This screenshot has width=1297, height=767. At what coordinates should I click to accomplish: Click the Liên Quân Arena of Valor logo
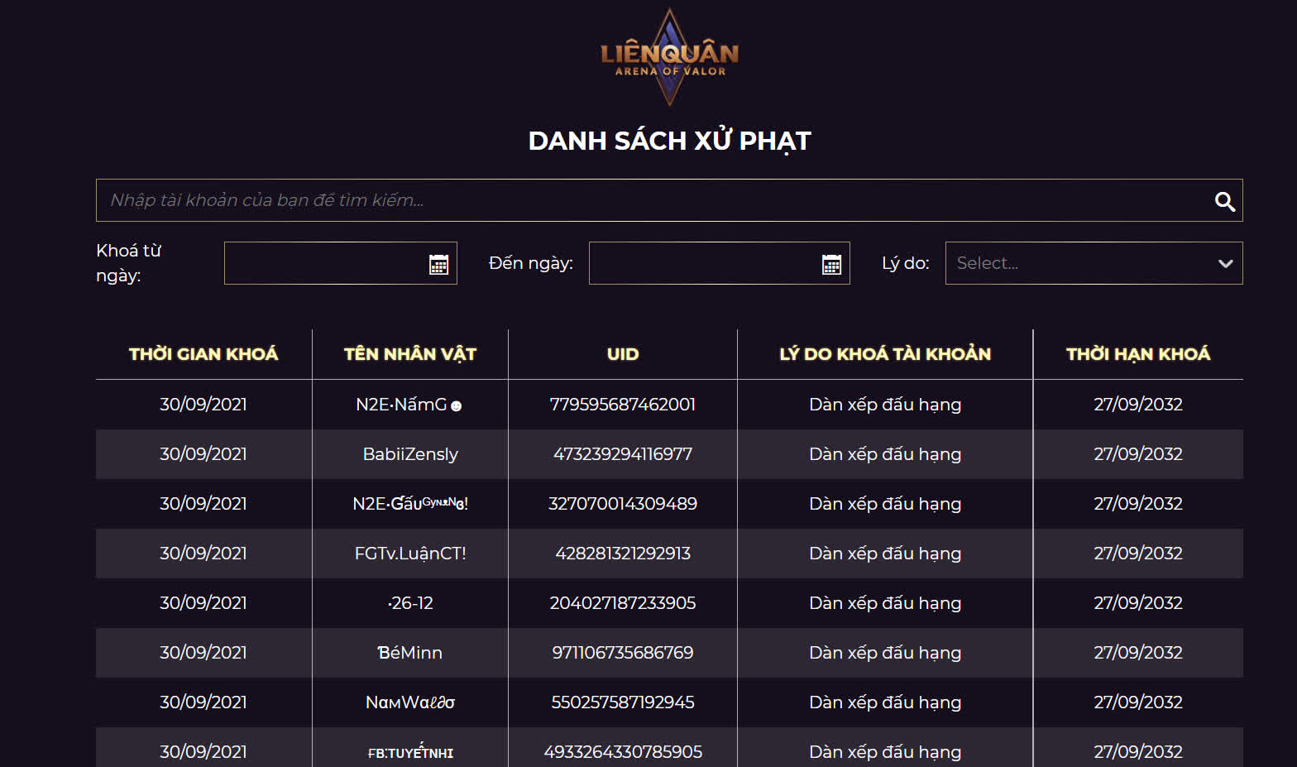(x=667, y=55)
